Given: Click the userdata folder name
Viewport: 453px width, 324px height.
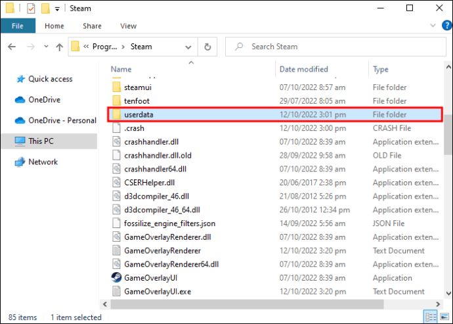Looking at the screenshot, I should (139, 114).
